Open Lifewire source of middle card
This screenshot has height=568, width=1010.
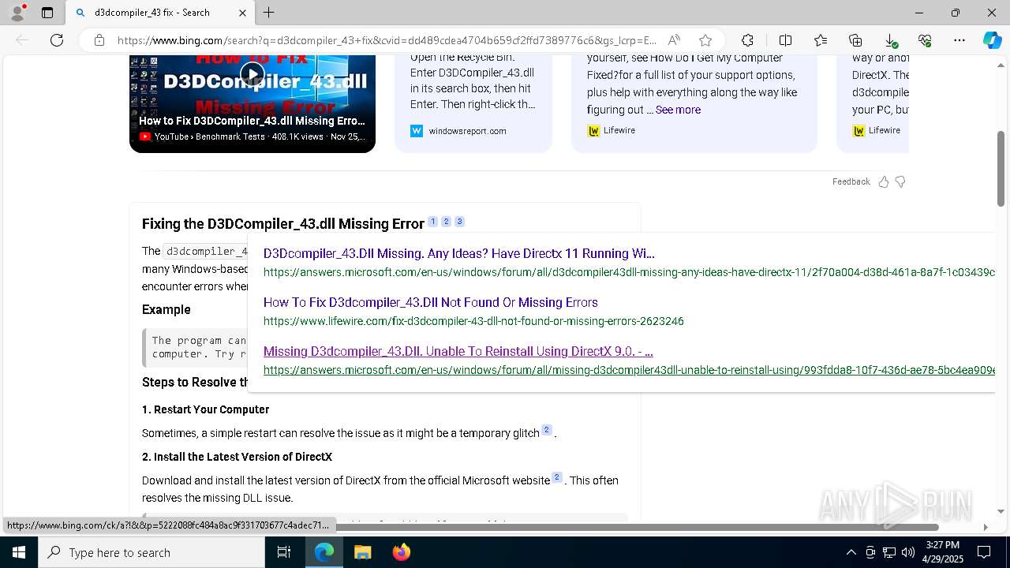[x=619, y=130]
